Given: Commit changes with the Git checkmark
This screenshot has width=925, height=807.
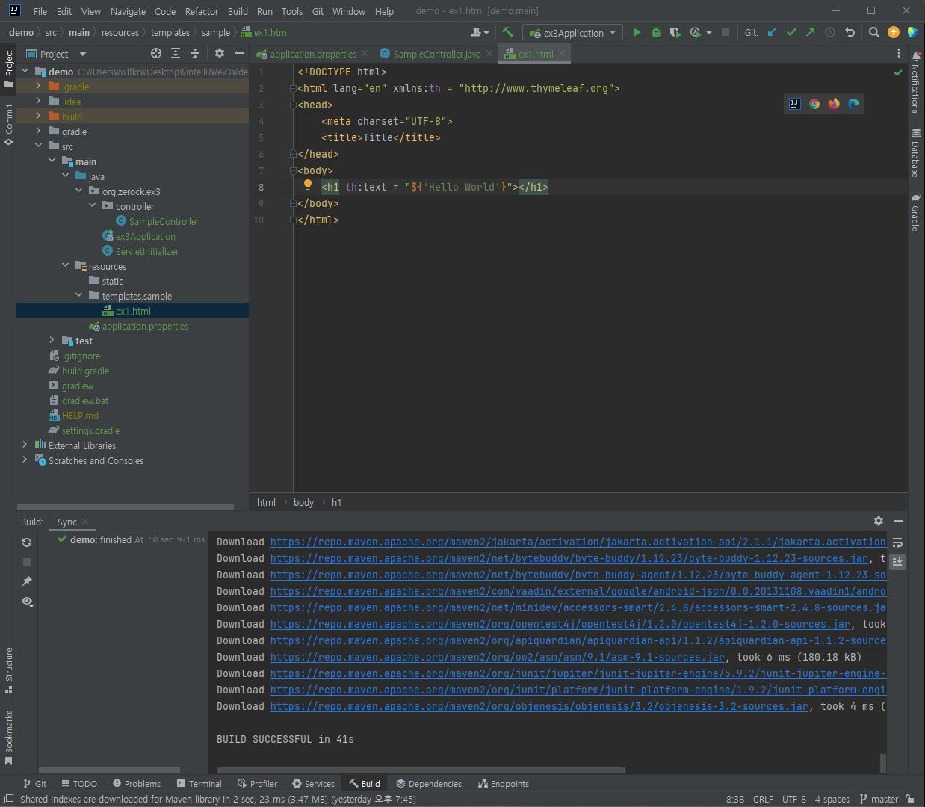Looking at the screenshot, I should (x=791, y=32).
